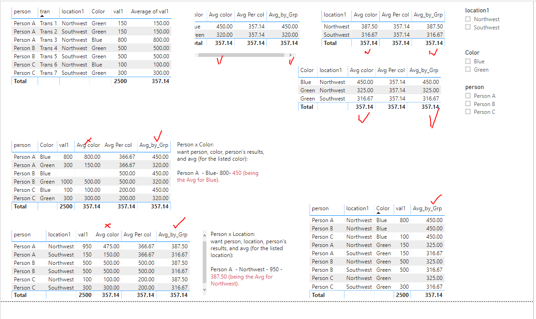
Task: Select the Trans 3 cell
Action: click(x=48, y=39)
